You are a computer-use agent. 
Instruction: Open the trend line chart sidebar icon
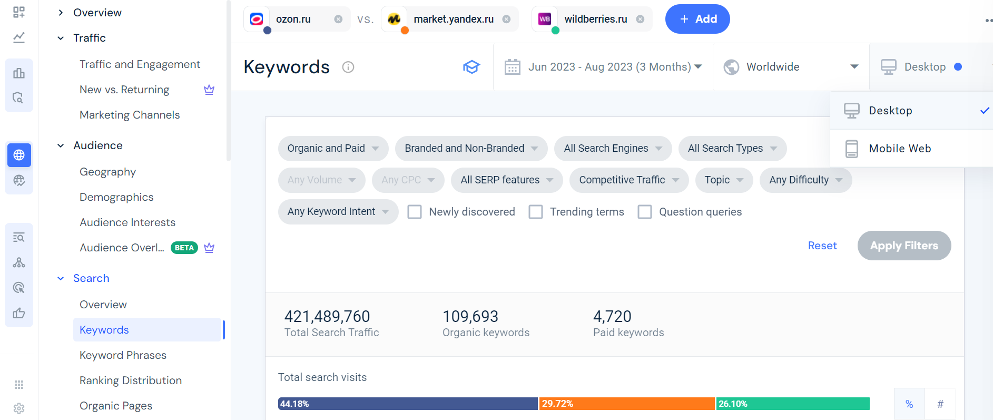(19, 37)
